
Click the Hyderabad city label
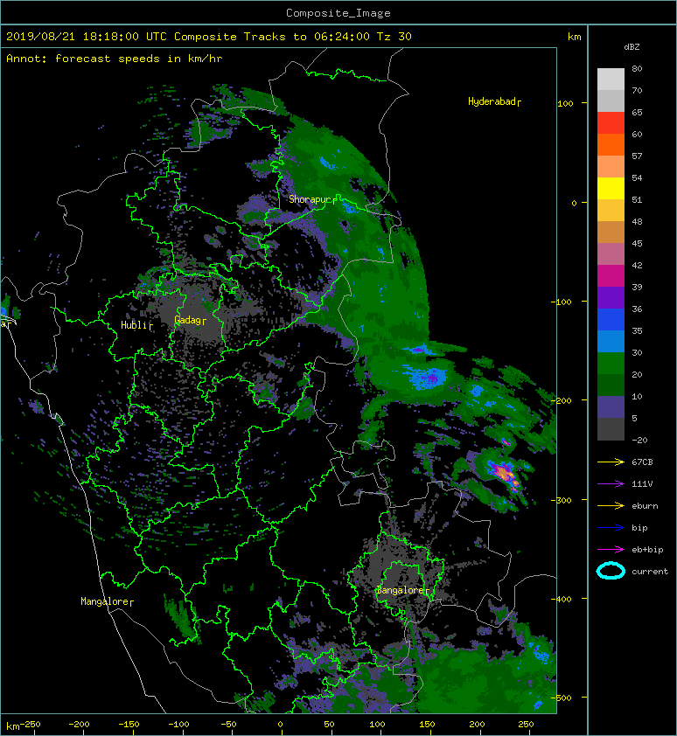[x=494, y=101]
